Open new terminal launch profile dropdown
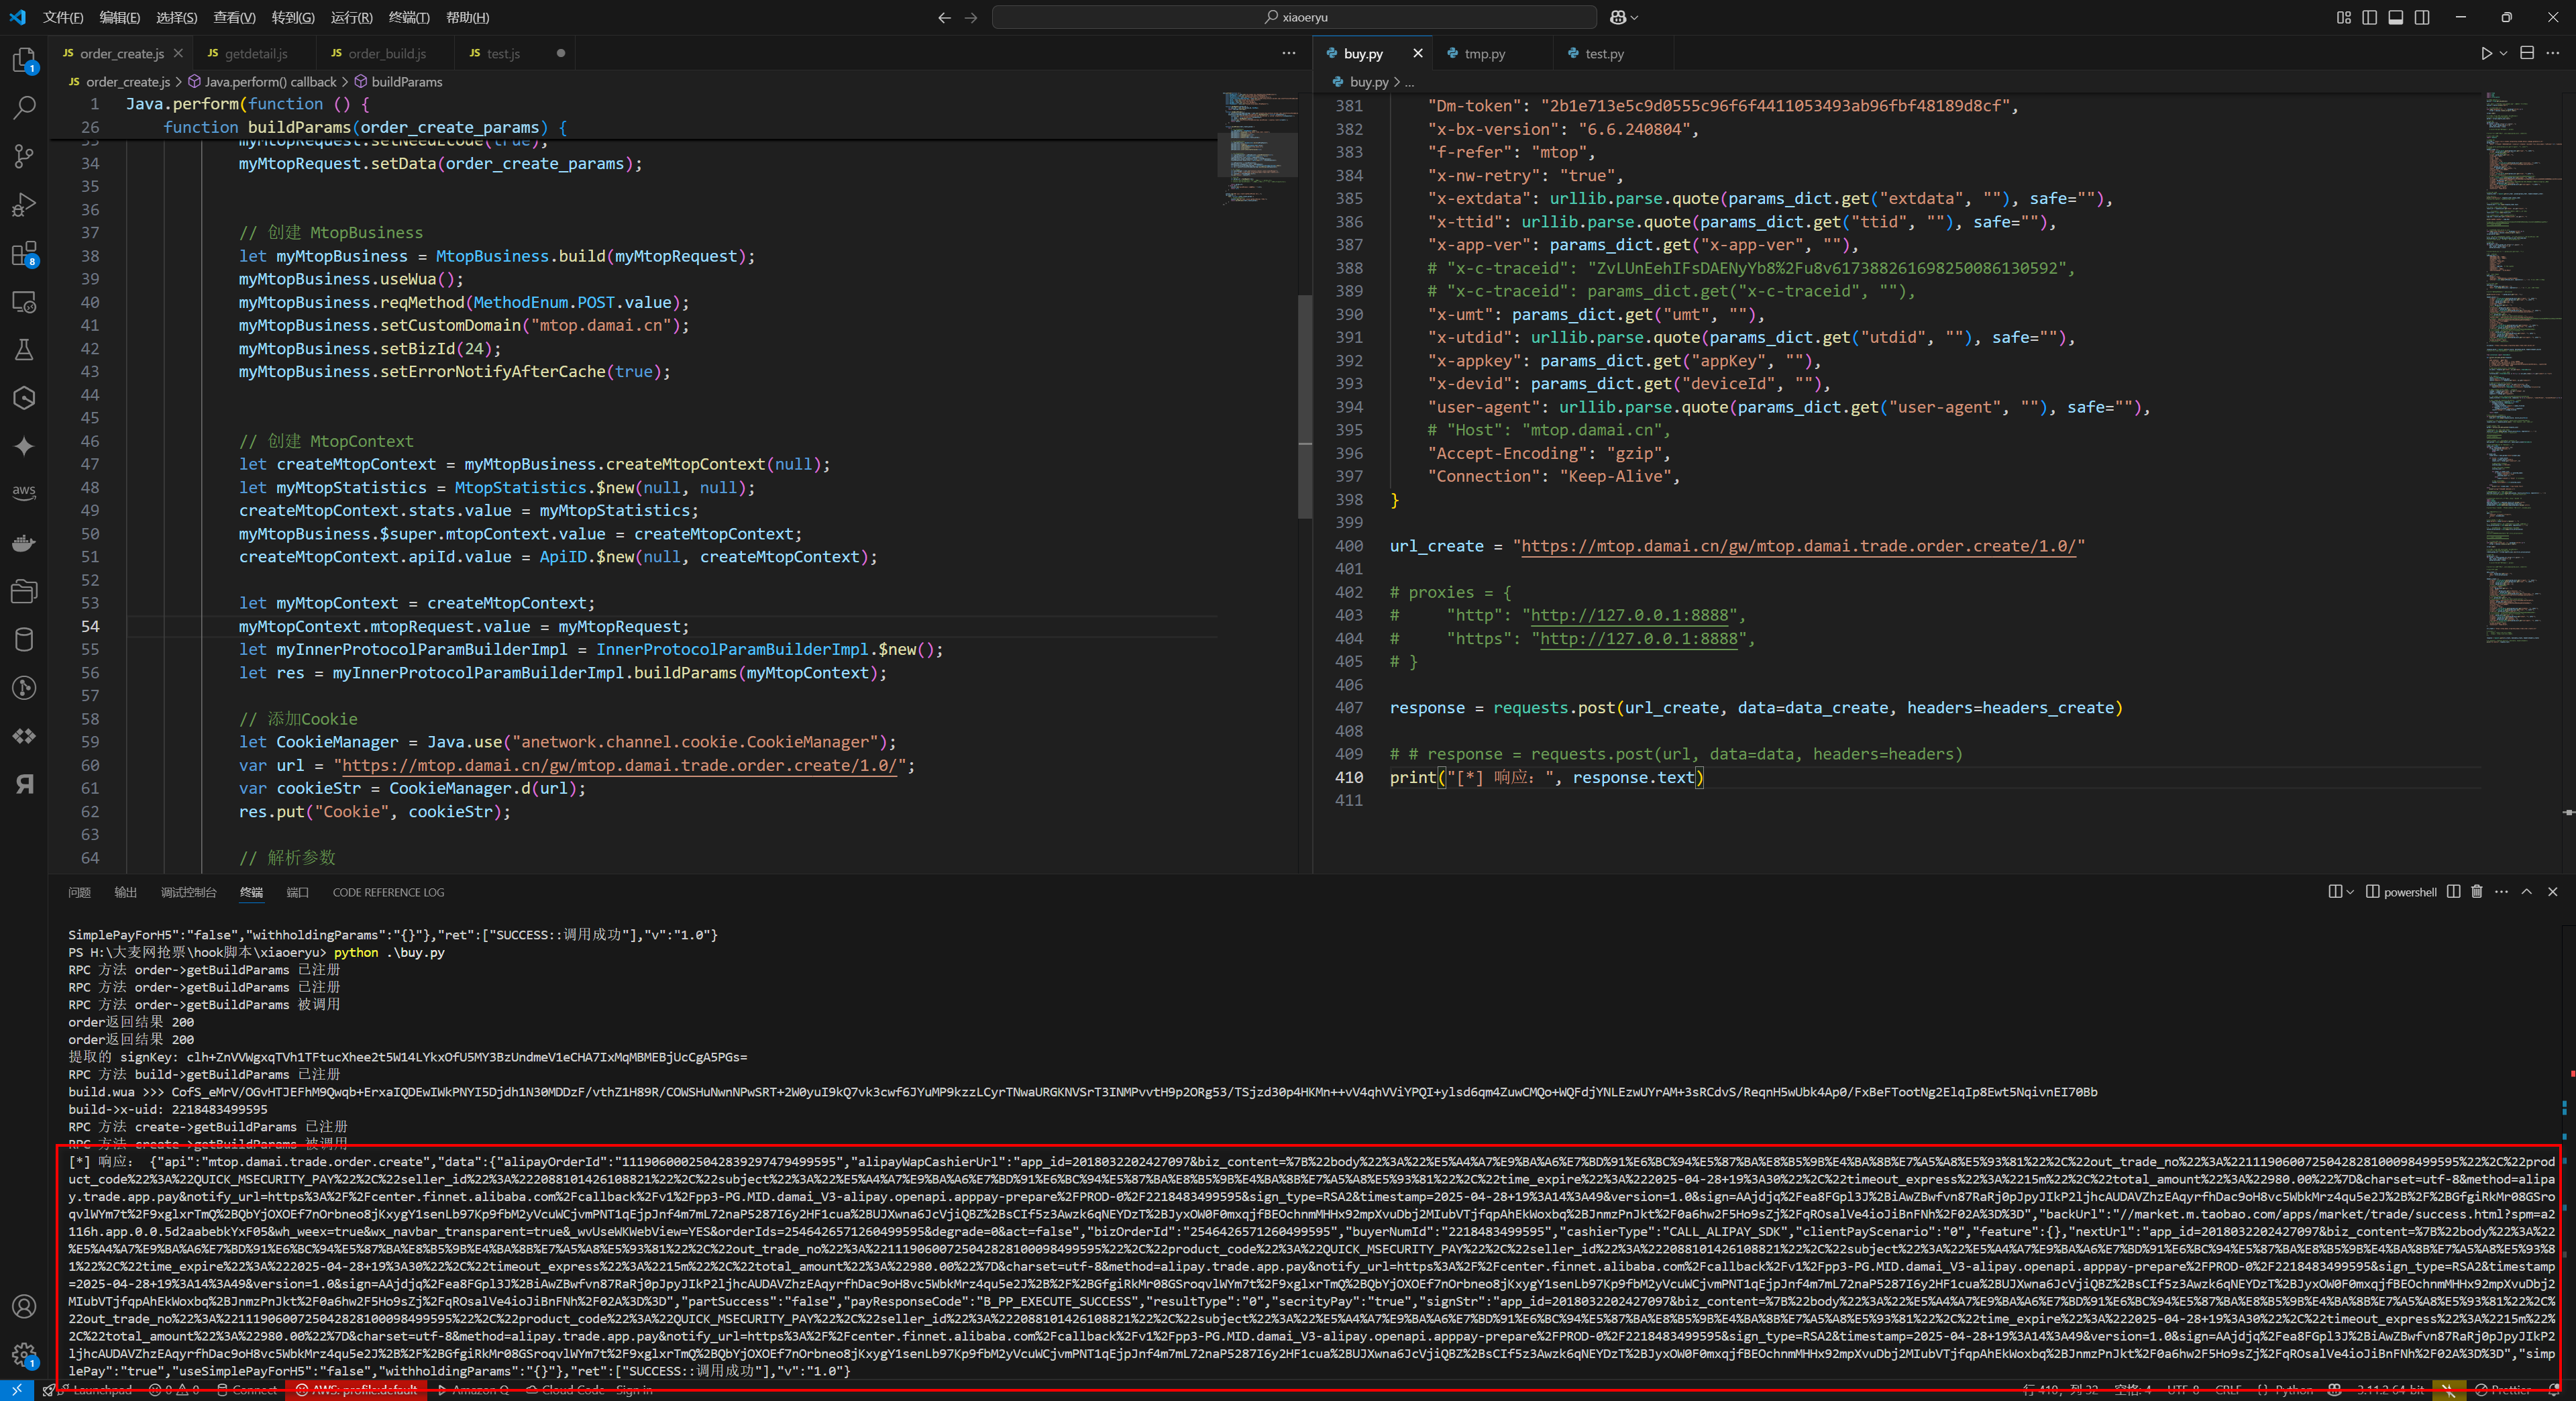 coord(2350,892)
